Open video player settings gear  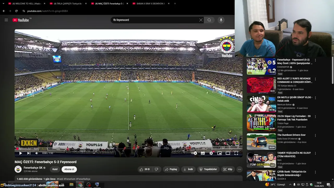[211, 153]
